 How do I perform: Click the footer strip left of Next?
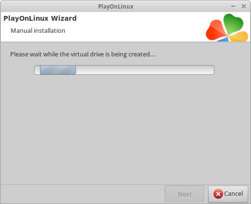click(83, 194)
